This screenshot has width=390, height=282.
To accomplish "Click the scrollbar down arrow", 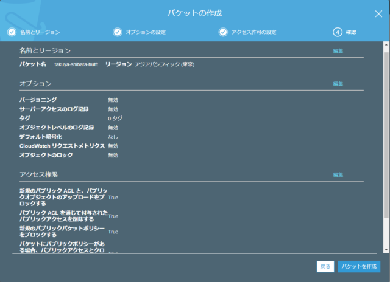I will point(385,248).
